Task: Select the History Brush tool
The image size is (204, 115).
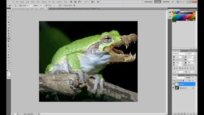Action: tap(9, 36)
